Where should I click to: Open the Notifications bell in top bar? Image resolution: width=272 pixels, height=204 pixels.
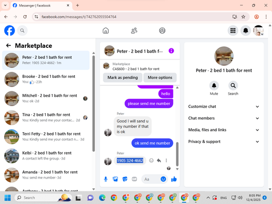click(245, 30)
